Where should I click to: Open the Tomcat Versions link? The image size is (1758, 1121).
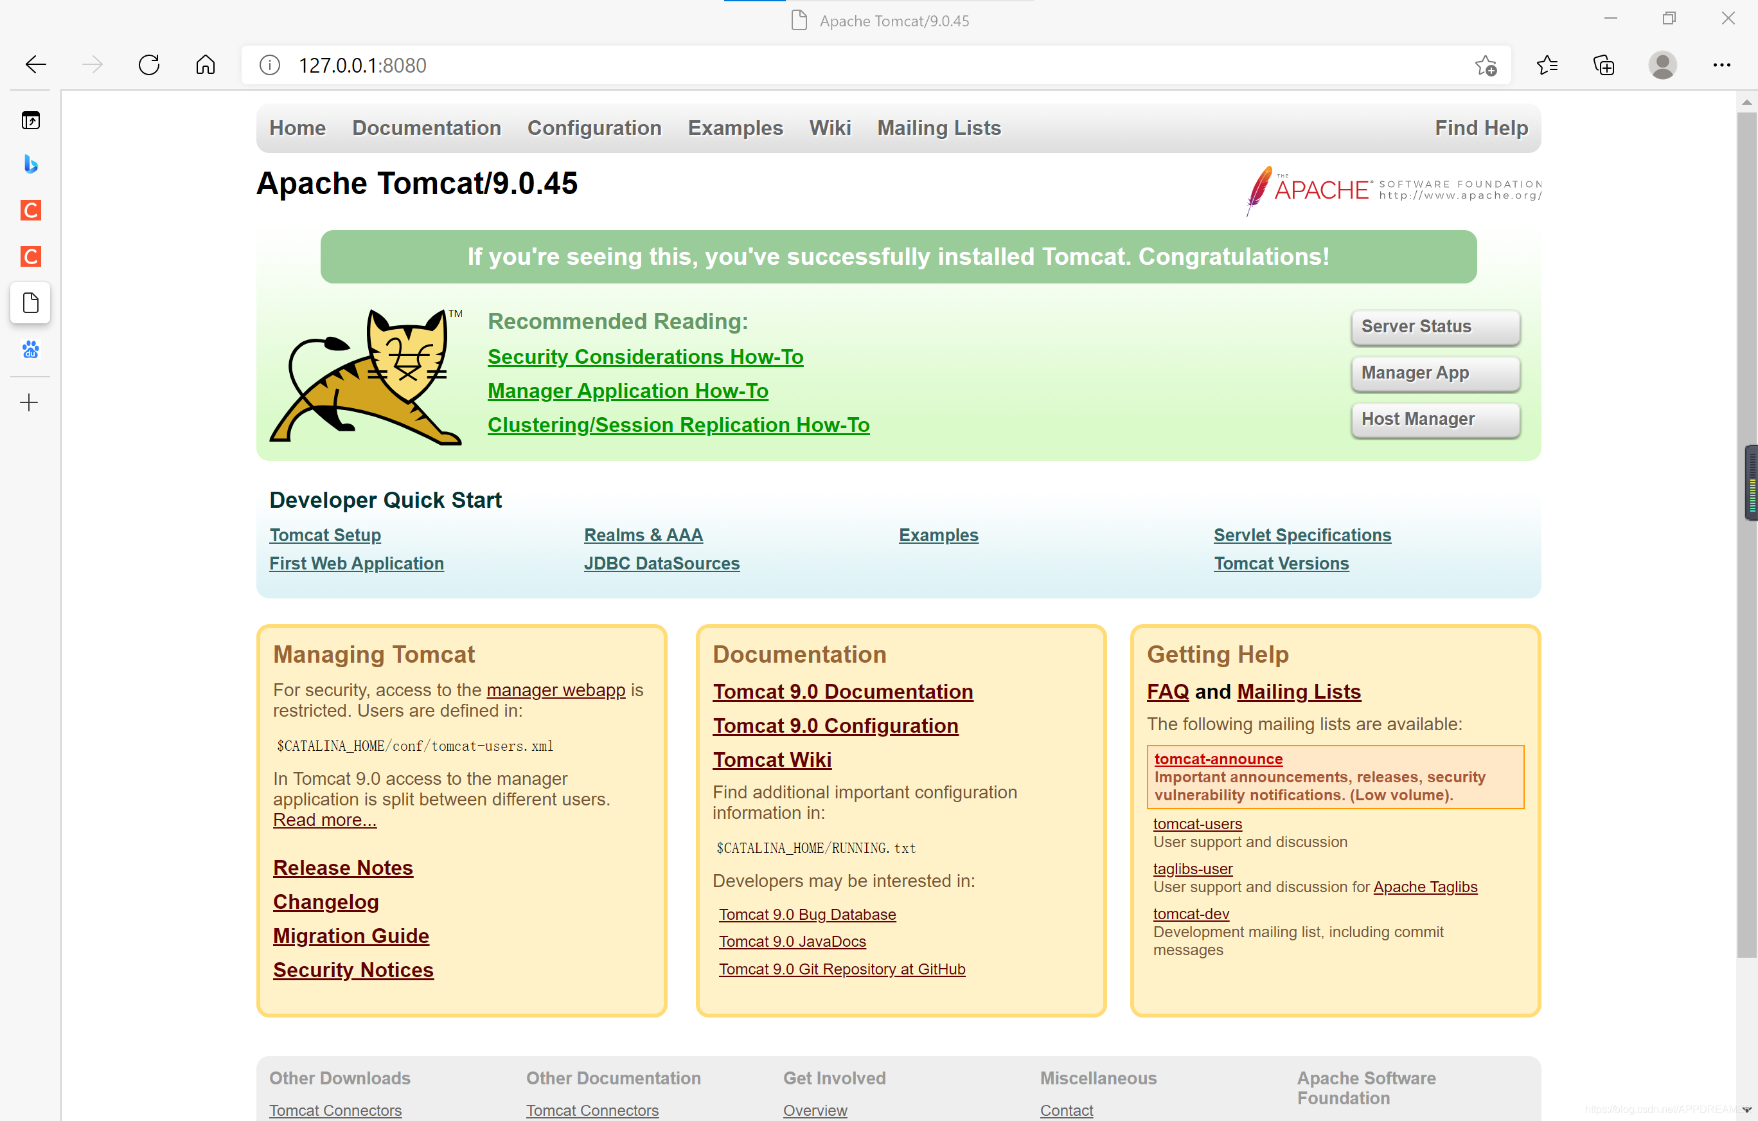(1281, 564)
